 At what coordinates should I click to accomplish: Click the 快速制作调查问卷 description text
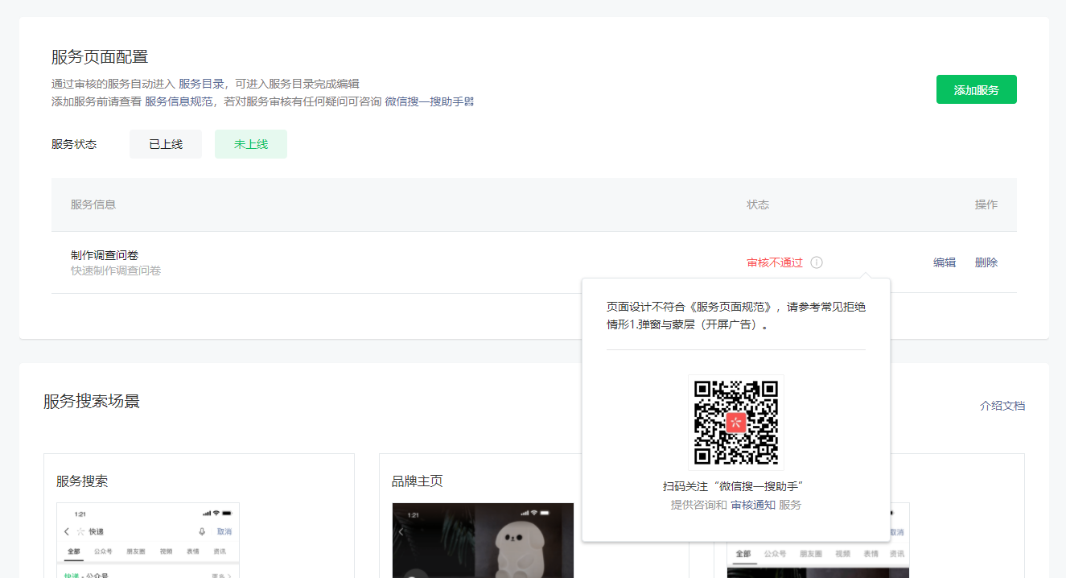[x=116, y=270]
